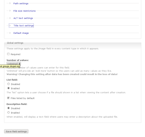Open the ALT text settings arrow icon

tap(10, 18)
